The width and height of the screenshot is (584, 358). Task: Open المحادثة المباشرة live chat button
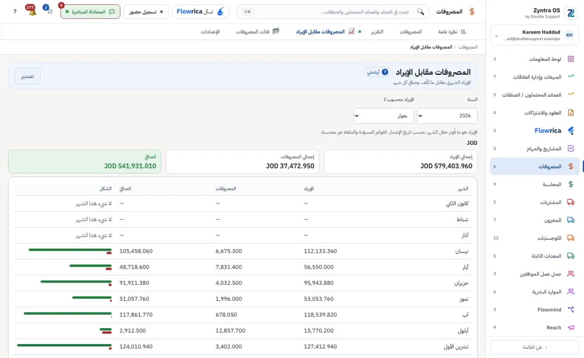[90, 12]
